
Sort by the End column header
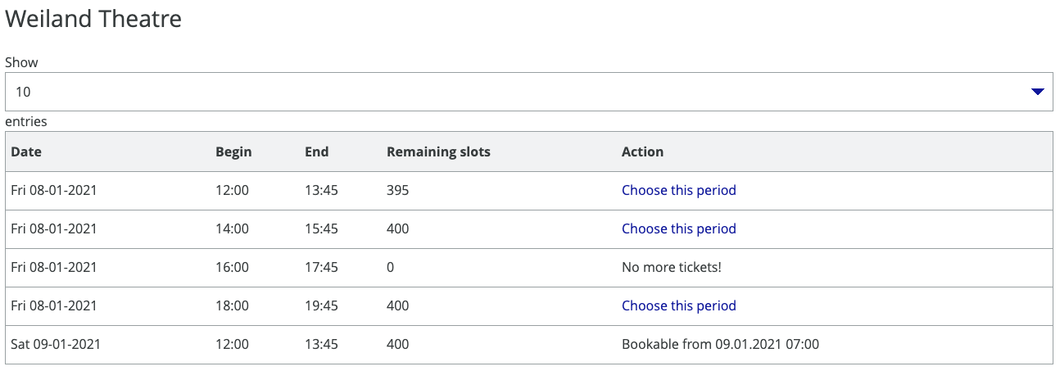(x=316, y=152)
